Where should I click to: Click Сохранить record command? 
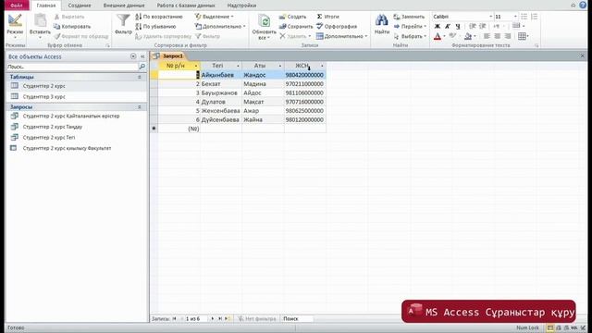pyautogui.click(x=296, y=27)
